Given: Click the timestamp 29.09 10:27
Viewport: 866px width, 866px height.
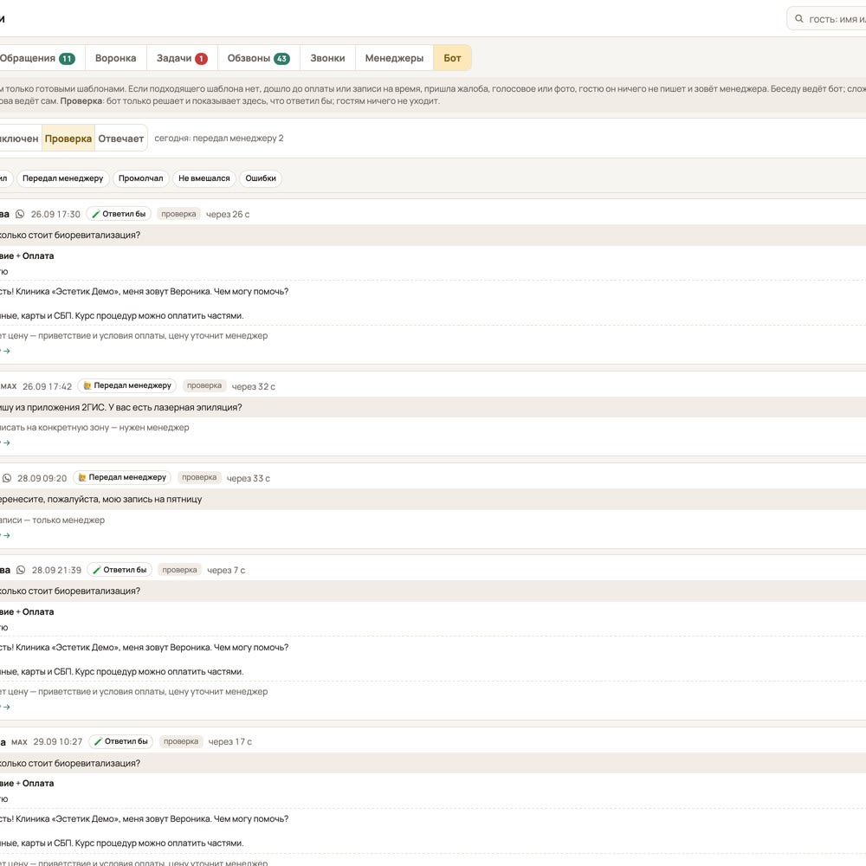Looking at the screenshot, I should pyautogui.click(x=57, y=742).
